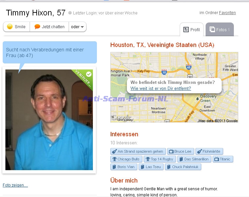Start chat with Jetzt chatten button
The width and height of the screenshot is (249, 197).
[49, 27]
